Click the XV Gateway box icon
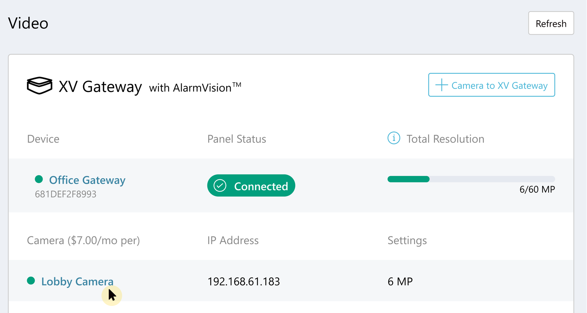 click(x=39, y=86)
